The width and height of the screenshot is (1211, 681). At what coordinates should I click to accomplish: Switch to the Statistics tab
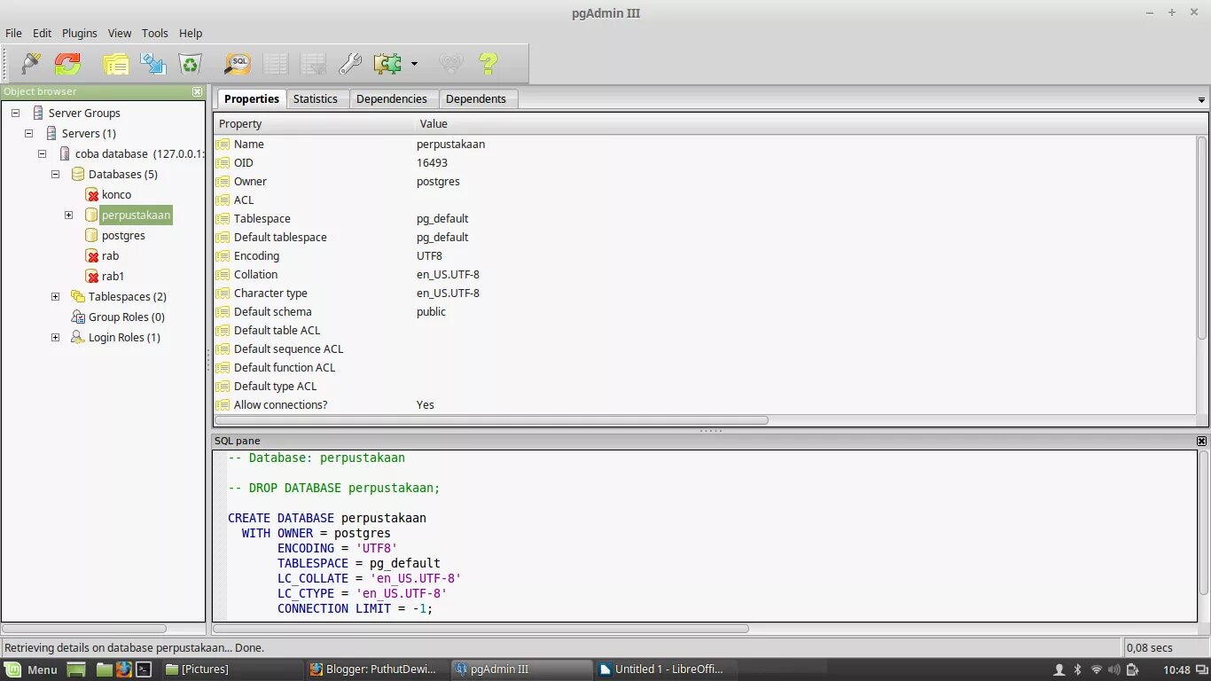pos(316,98)
